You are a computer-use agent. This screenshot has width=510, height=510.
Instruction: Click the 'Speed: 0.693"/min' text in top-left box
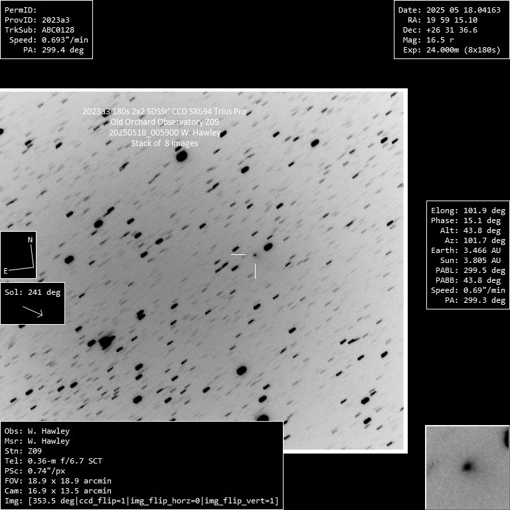[x=48, y=40]
